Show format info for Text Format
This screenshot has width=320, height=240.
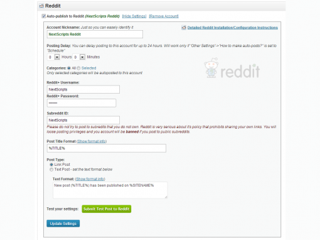coord(90,179)
